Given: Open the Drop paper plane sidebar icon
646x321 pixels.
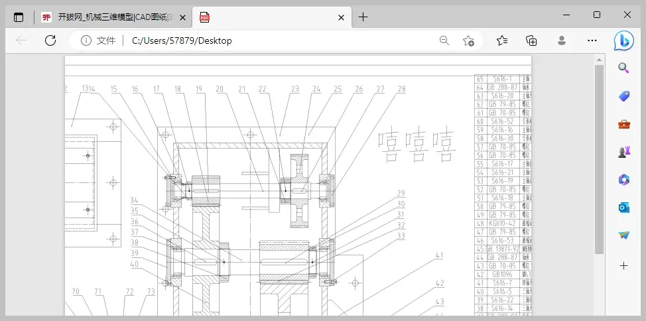Looking at the screenshot, I should (623, 235).
